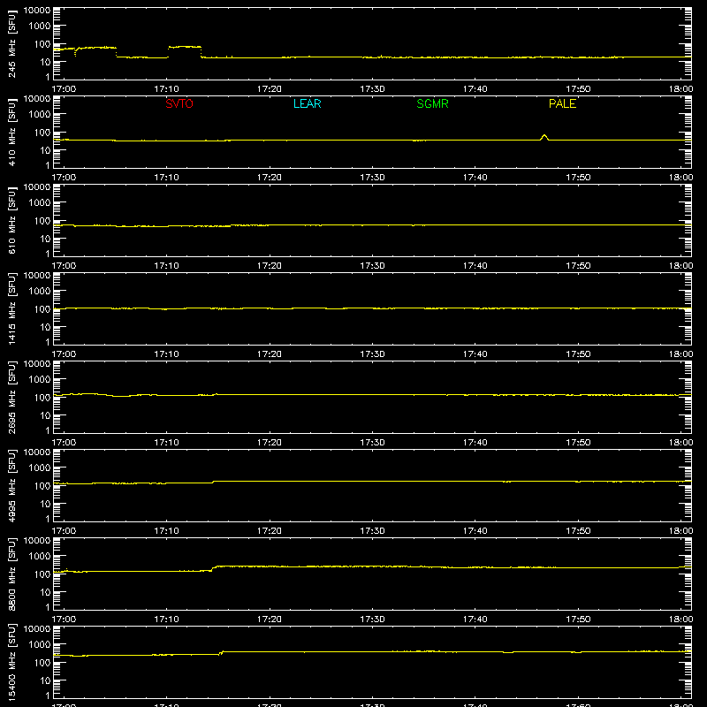Click the 10 y-axis value of the 4995 MHz plot
Viewport: 707px width, 707px height.
tap(46, 504)
